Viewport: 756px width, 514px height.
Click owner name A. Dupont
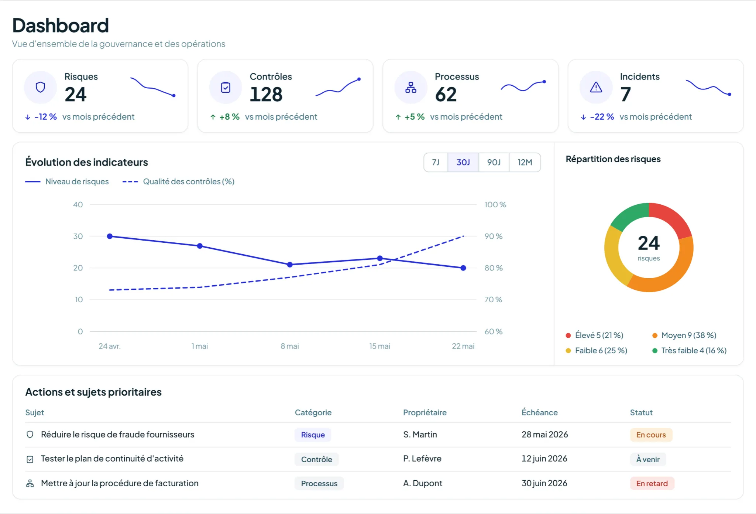pyautogui.click(x=423, y=483)
